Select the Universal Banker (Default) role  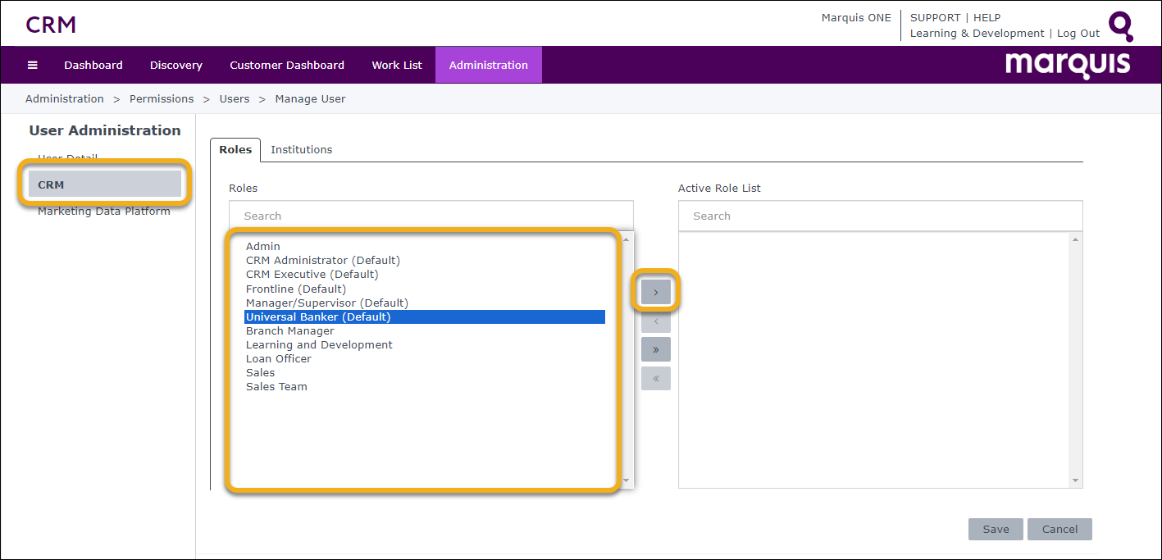[x=425, y=316]
